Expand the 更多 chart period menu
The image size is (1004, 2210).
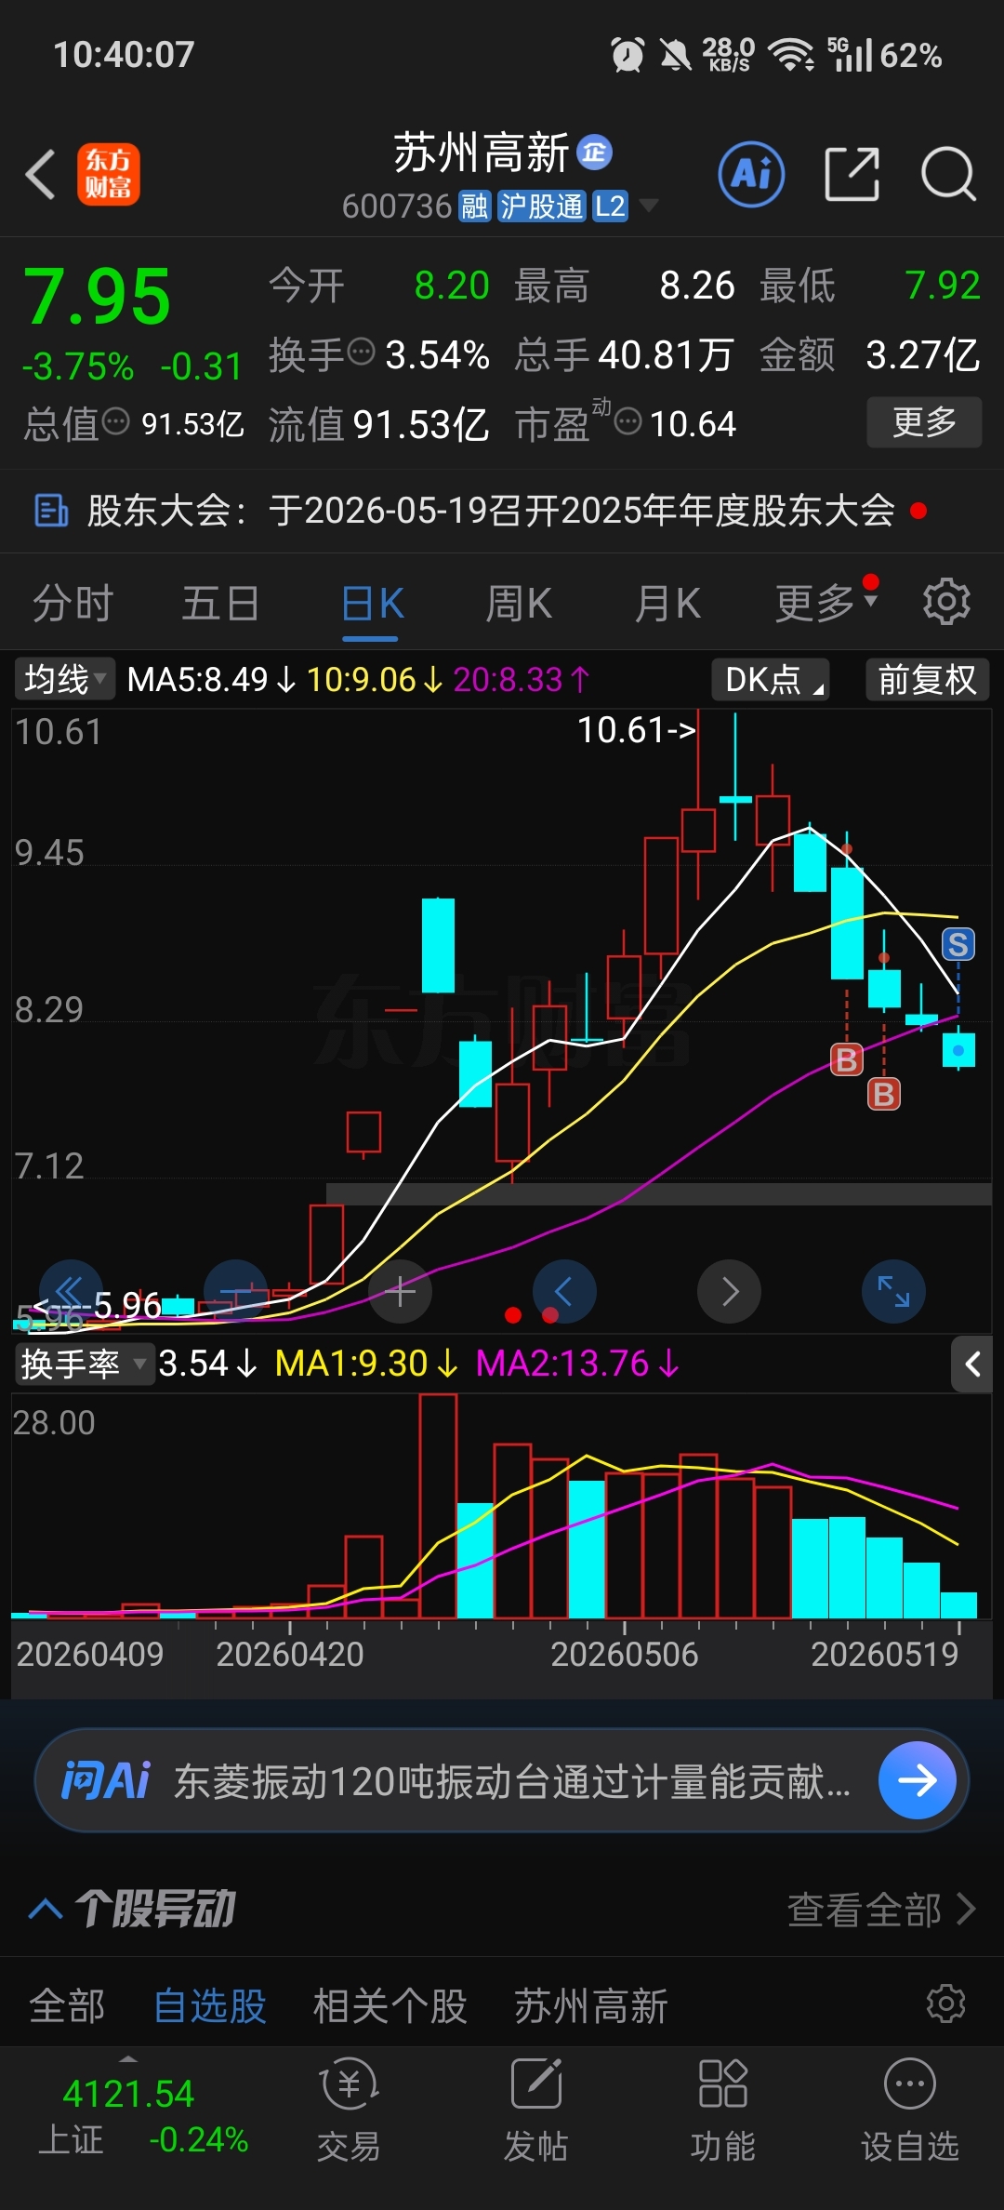point(826,603)
